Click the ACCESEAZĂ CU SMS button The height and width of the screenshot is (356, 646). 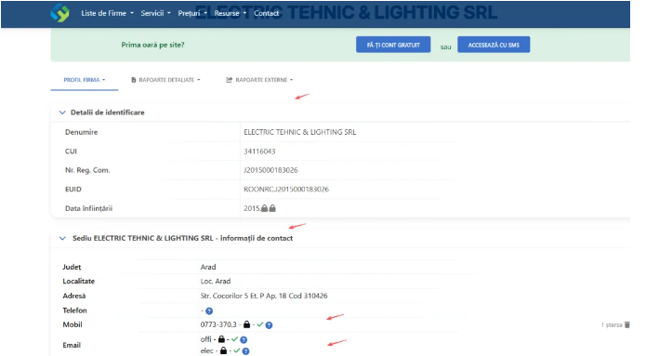[494, 45]
